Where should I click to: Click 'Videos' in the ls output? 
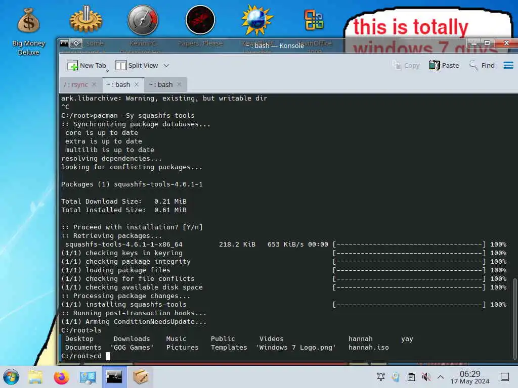click(x=271, y=339)
